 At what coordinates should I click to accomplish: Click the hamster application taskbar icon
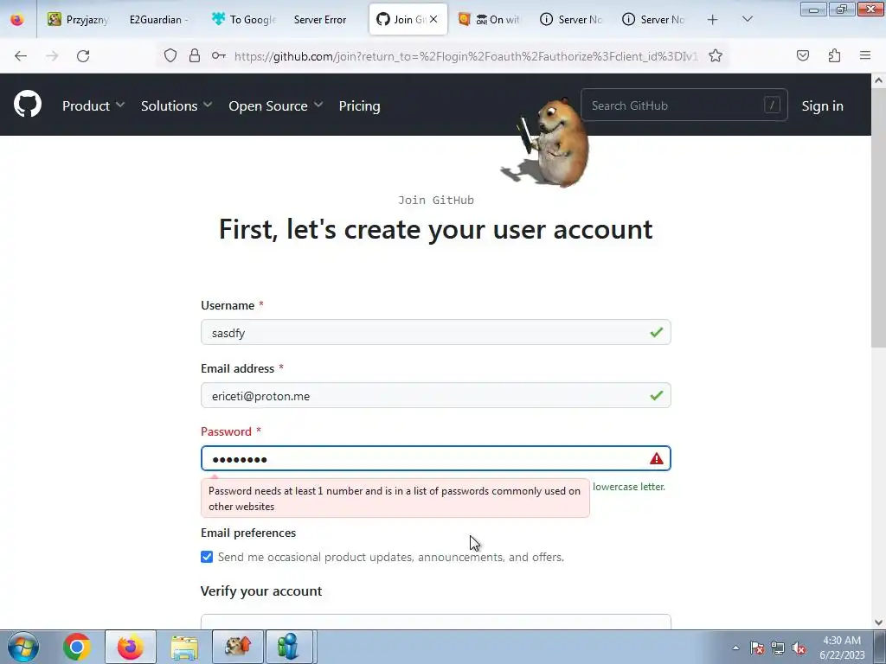coord(238,647)
